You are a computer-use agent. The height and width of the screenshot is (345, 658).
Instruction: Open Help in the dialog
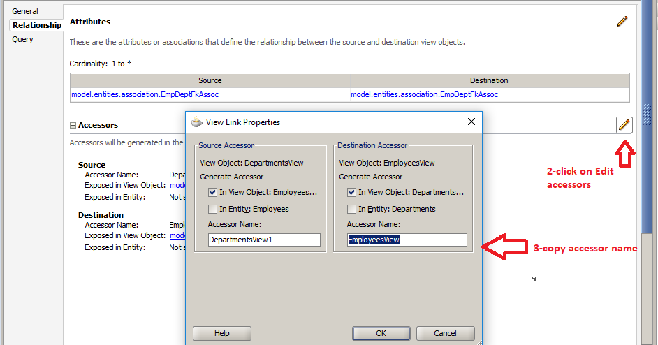click(222, 333)
